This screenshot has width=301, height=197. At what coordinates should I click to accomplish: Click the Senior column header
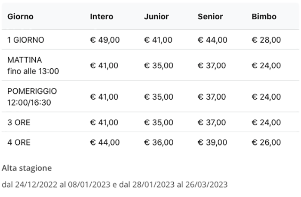pos(210,17)
